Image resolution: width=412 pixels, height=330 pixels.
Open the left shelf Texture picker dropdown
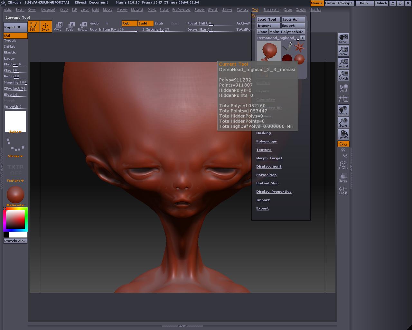click(15, 181)
